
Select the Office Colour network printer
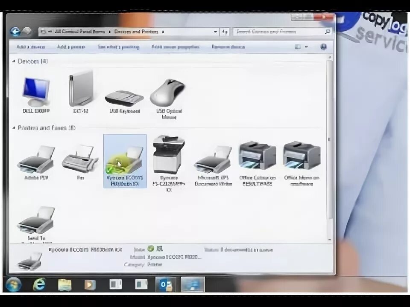click(x=258, y=163)
